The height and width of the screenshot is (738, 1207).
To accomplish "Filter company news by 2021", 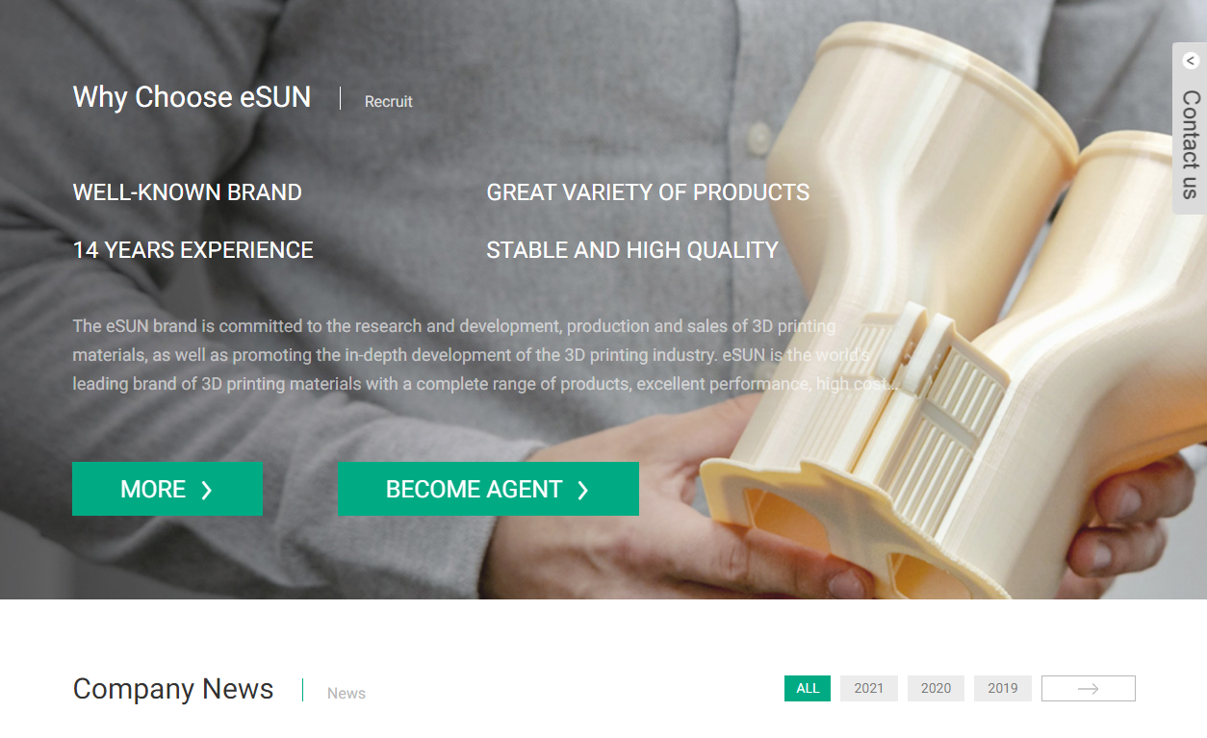I will coord(869,688).
